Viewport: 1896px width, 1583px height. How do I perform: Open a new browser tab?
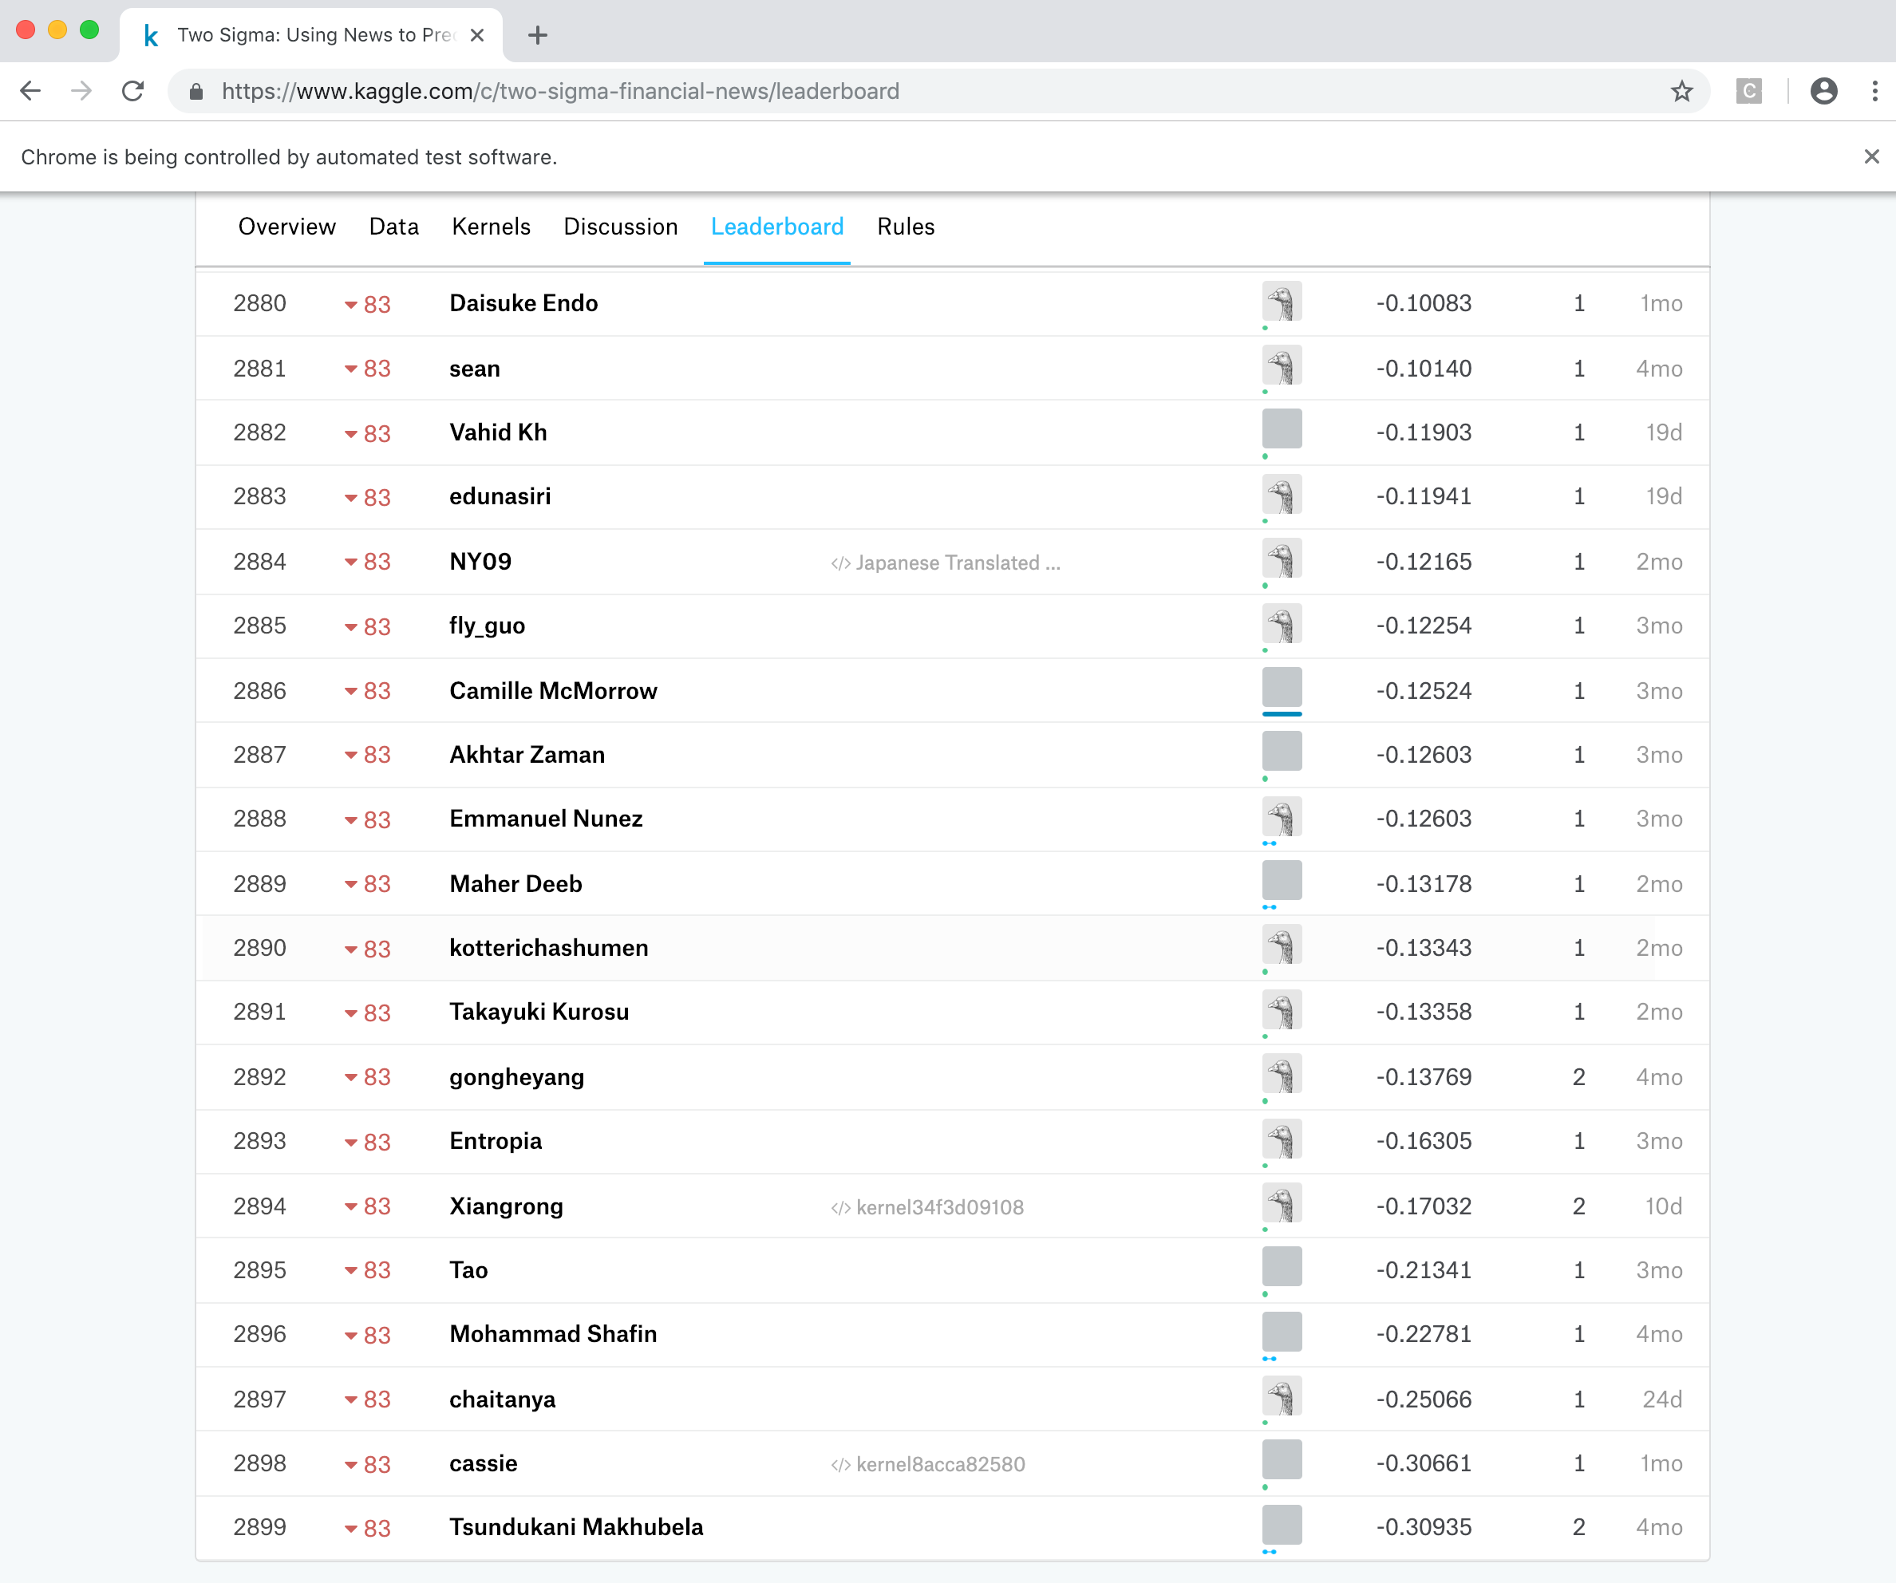pos(537,35)
